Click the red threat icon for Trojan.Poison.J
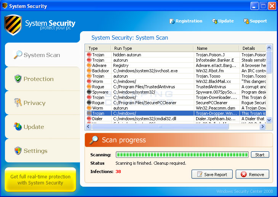This screenshot has width=278, height=197. pyautogui.click(x=89, y=55)
